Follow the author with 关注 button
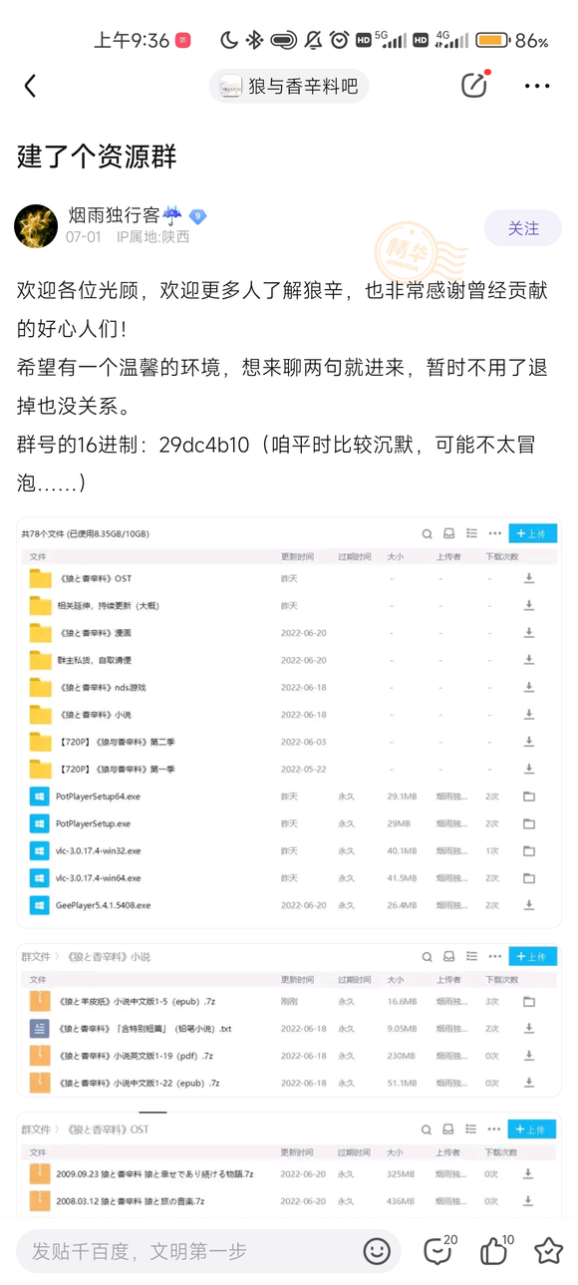Screen dimensions: 578x1285 523,228
